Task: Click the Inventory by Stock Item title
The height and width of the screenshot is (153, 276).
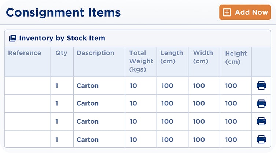Action: point(62,38)
